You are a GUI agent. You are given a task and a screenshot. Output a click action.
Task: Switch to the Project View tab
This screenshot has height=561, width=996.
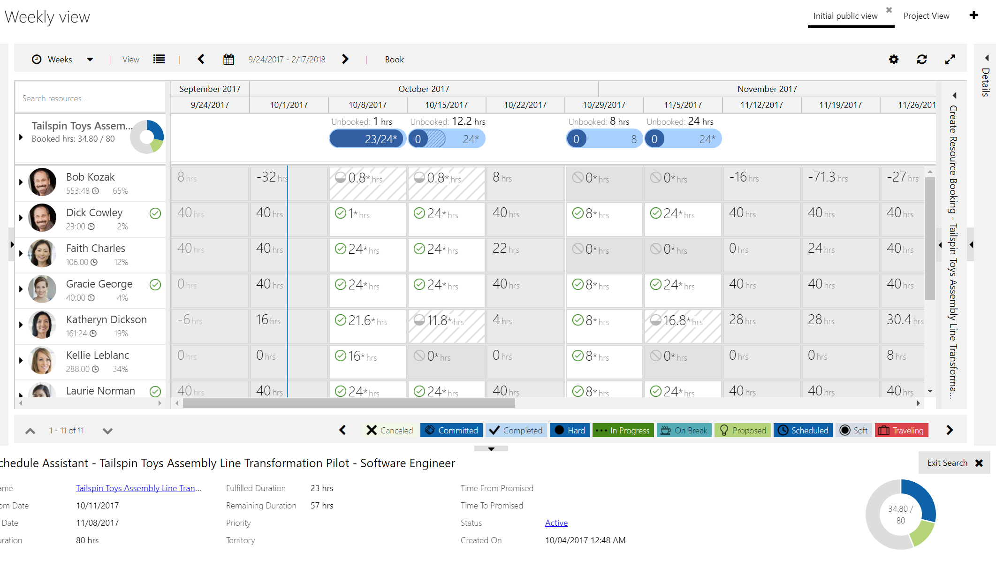coord(926,16)
